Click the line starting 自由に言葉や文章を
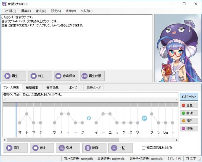The width and height of the screenshot is (202, 162). click(x=43, y=25)
